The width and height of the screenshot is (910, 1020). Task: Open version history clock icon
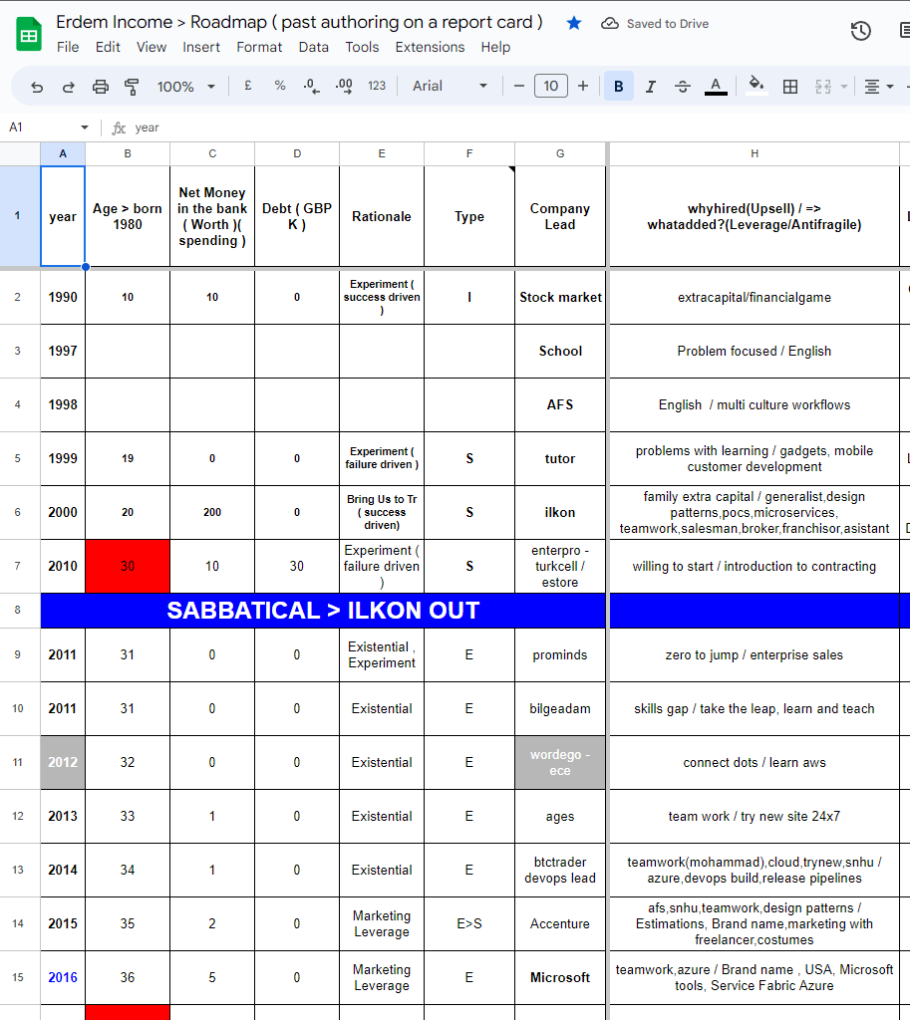click(x=860, y=31)
